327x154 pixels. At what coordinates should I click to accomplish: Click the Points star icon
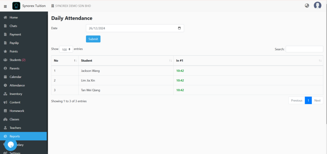click(5, 51)
